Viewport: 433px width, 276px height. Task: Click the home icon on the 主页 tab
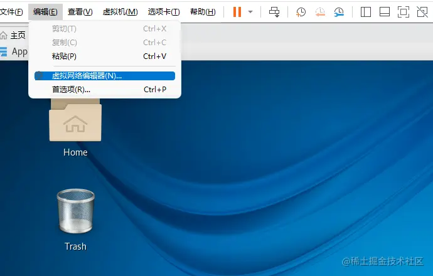point(4,35)
